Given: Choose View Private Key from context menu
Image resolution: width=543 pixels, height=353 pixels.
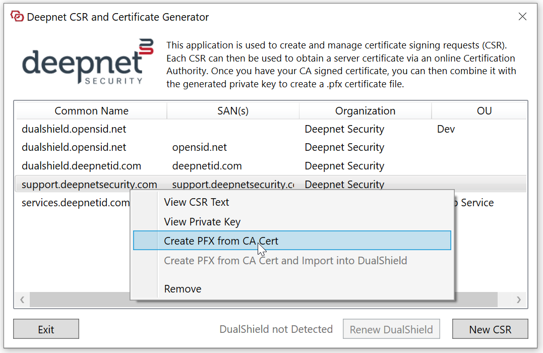Looking at the screenshot, I should [202, 222].
